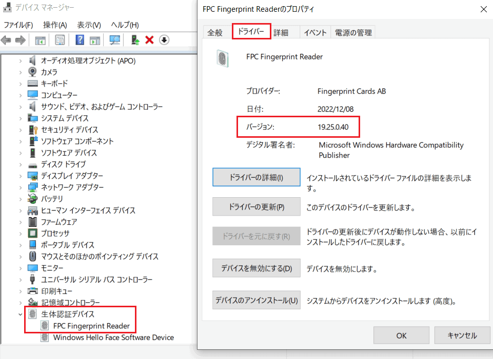This screenshot has height=359, width=493.
Task: Expand the オーディオ処理オブジェクト (APO) node
Action: [x=21, y=61]
